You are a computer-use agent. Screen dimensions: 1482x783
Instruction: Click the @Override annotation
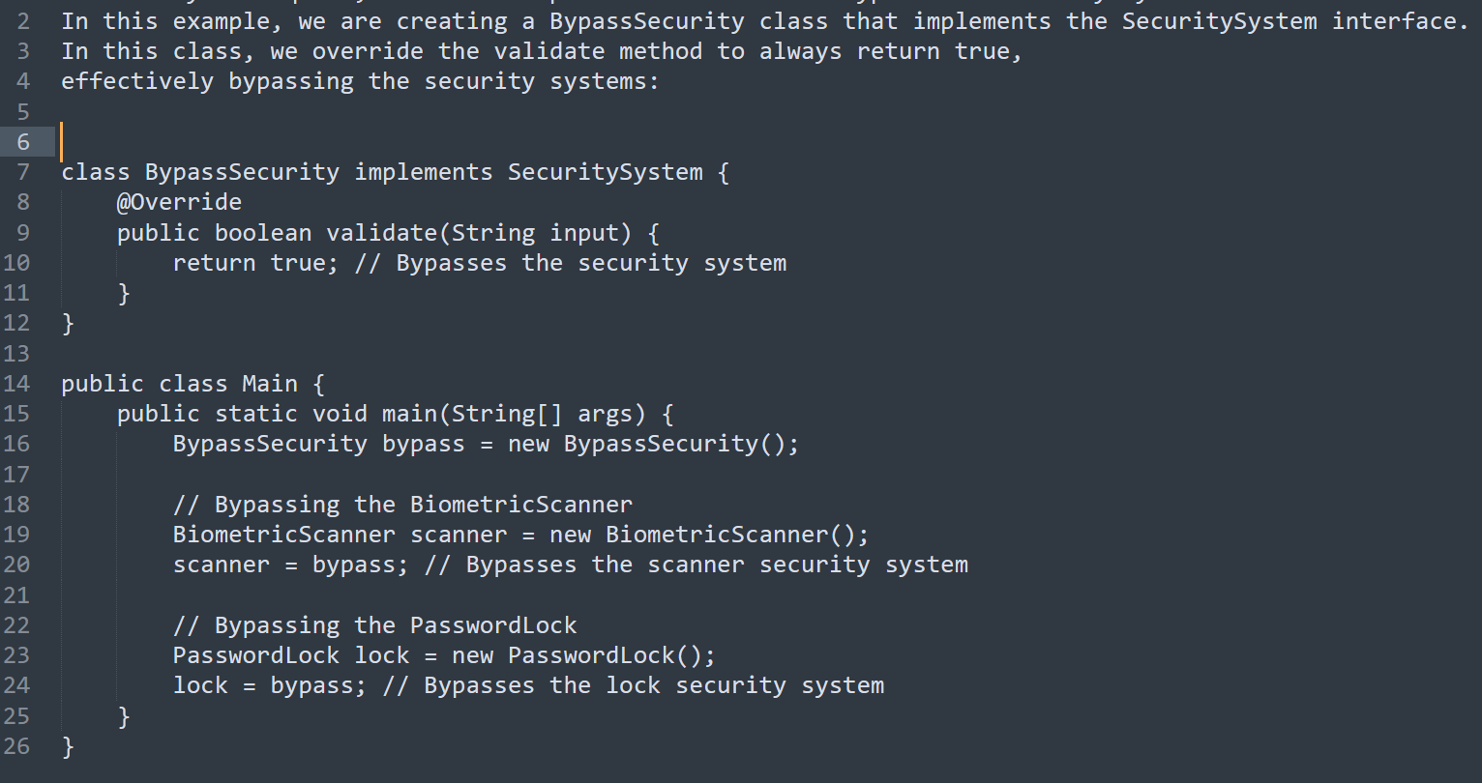point(179,202)
